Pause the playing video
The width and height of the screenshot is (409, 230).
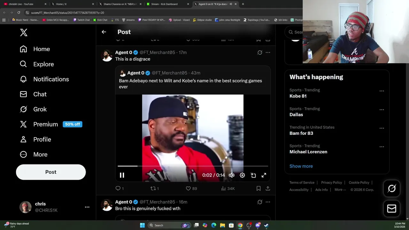point(122,175)
